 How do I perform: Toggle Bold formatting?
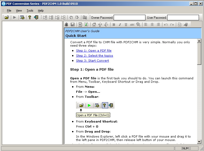click(114, 25)
